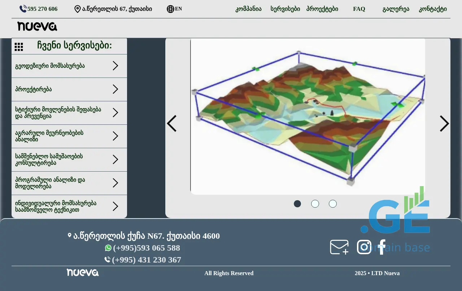Open the email envelope icon in the footer
Screen dimensions: 462x291
pyautogui.click(x=339, y=247)
